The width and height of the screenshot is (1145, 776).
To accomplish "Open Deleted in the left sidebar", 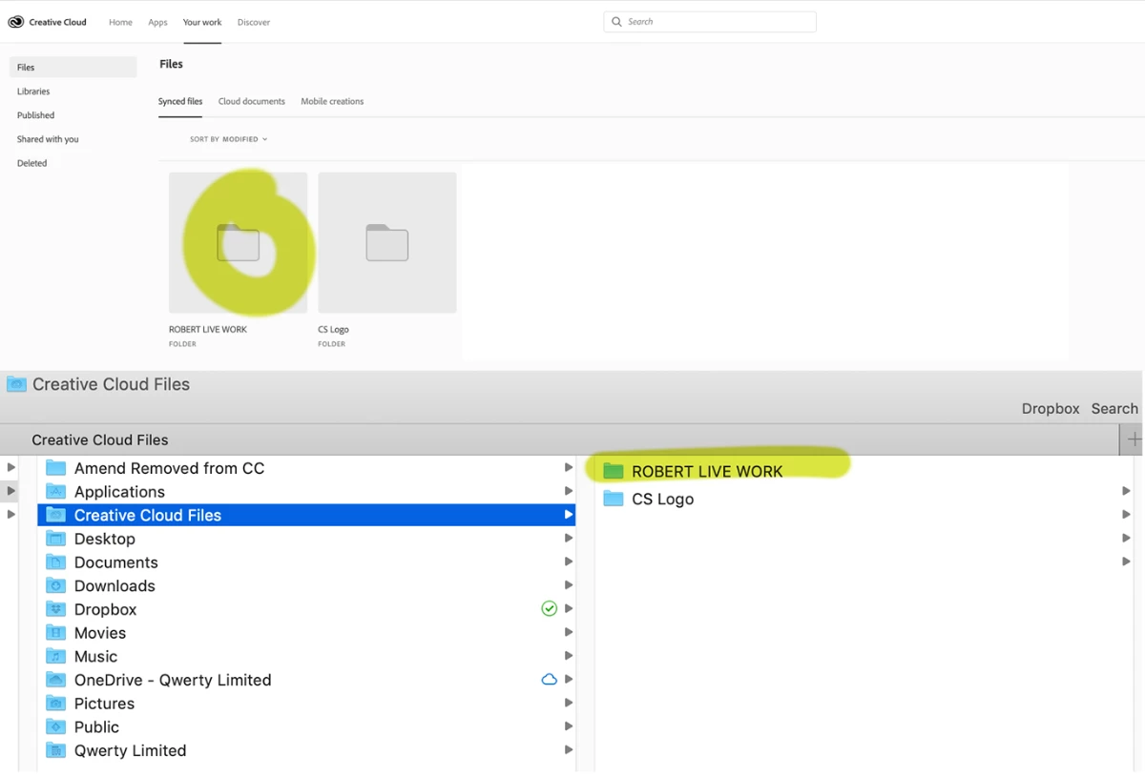I will pyautogui.click(x=31, y=163).
